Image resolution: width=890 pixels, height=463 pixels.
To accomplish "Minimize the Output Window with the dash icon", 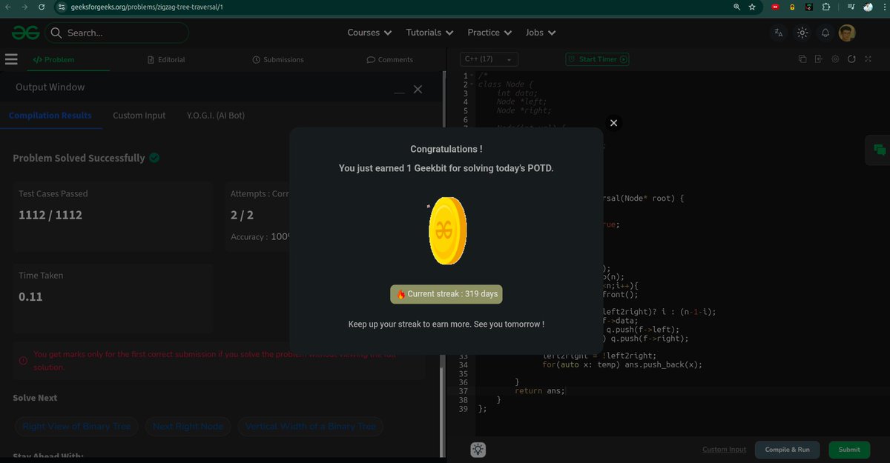I will coord(400,91).
